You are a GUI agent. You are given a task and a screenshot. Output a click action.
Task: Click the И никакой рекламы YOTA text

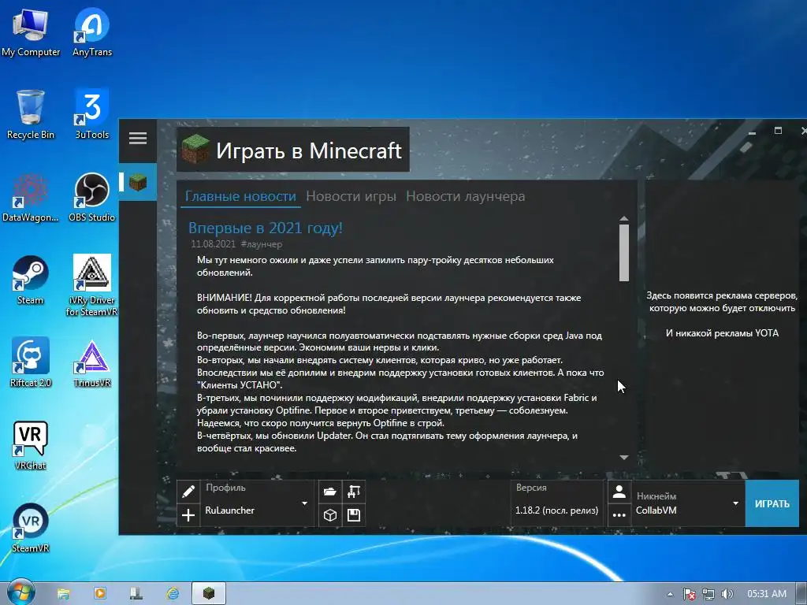coord(722,333)
